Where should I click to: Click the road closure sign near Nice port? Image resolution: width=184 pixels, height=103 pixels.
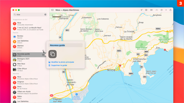(x=120, y=65)
